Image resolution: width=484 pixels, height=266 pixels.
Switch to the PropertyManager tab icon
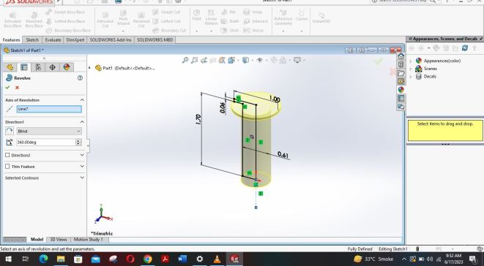(23, 67)
